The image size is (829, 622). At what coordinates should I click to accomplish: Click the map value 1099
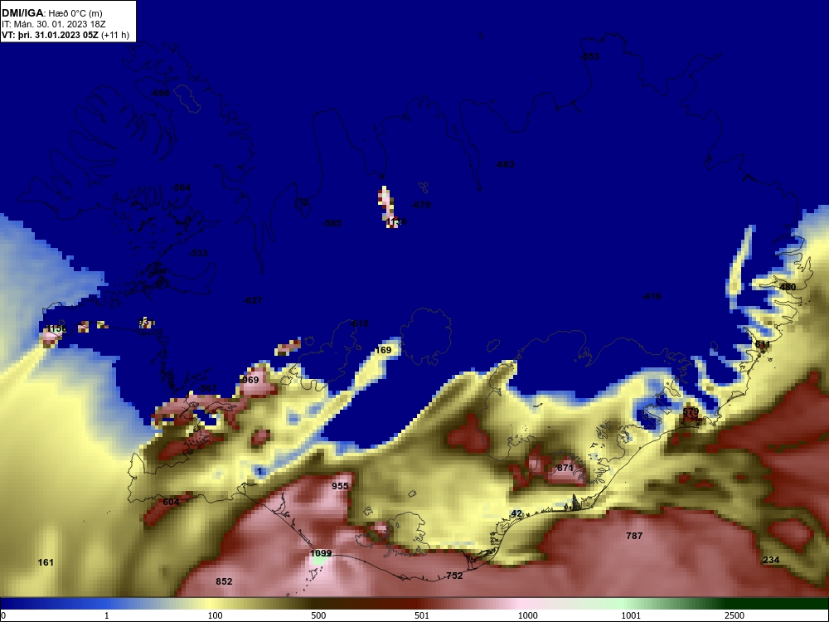click(x=321, y=553)
